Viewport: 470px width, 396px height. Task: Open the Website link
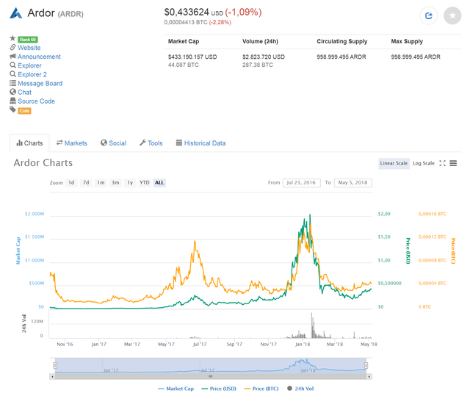pyautogui.click(x=29, y=48)
